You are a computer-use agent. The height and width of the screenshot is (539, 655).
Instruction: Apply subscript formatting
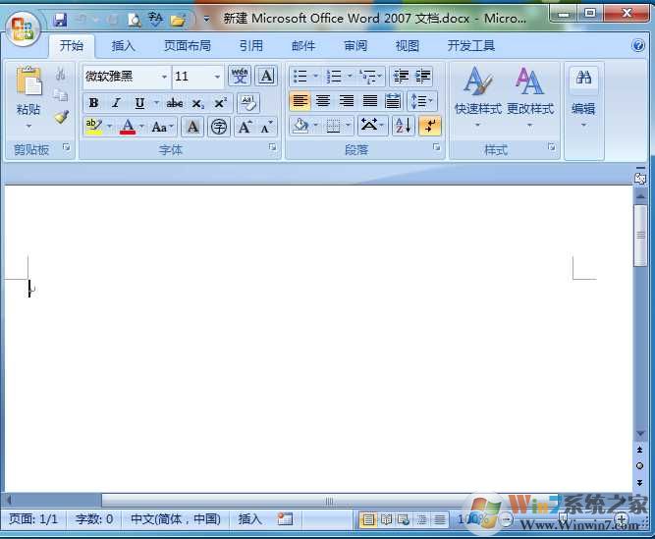click(x=197, y=103)
